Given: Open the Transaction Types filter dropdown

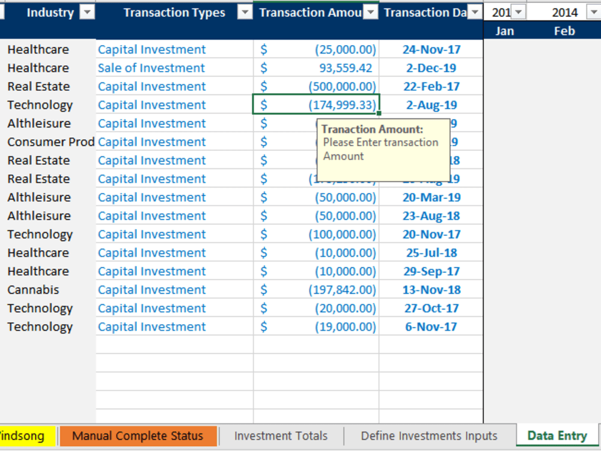Looking at the screenshot, I should [x=245, y=12].
